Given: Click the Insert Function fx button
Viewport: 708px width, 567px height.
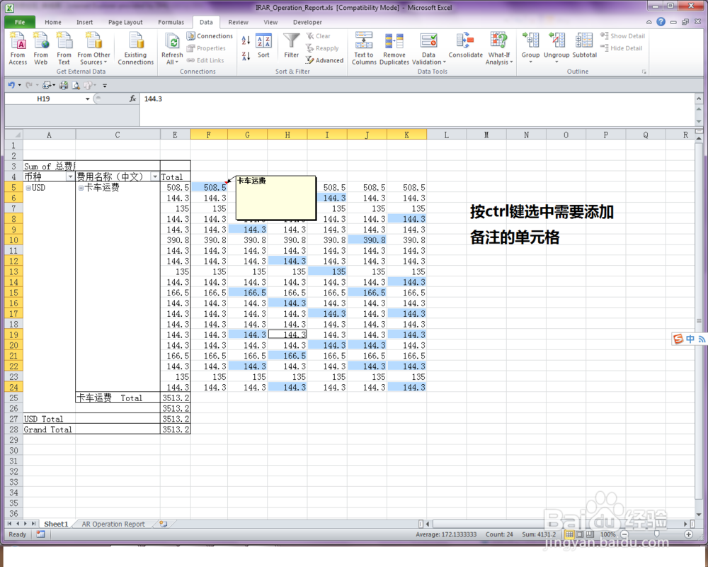Looking at the screenshot, I should pyautogui.click(x=133, y=99).
